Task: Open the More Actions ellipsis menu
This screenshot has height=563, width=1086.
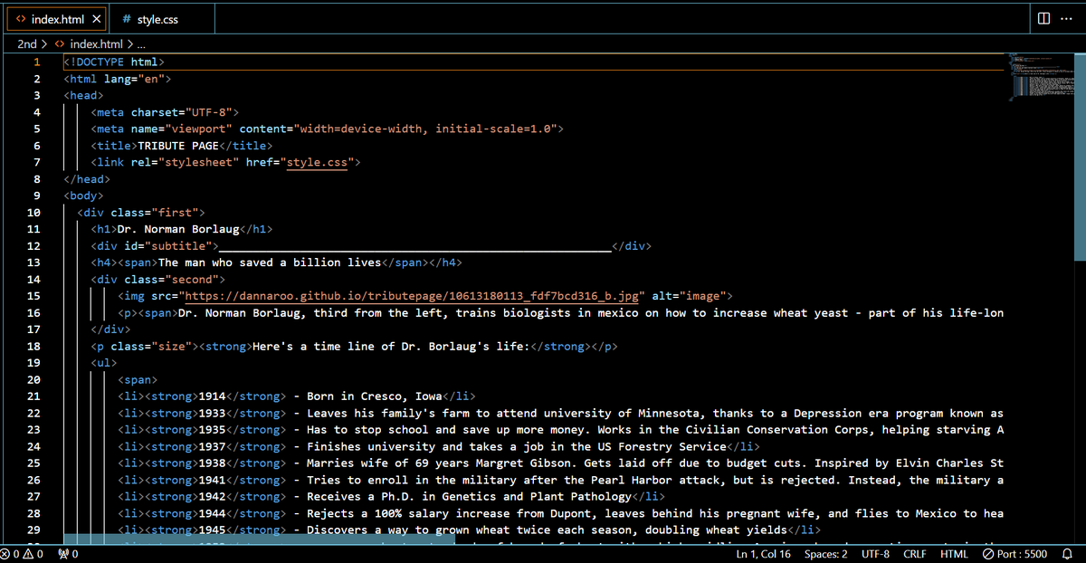Action: [x=1065, y=18]
